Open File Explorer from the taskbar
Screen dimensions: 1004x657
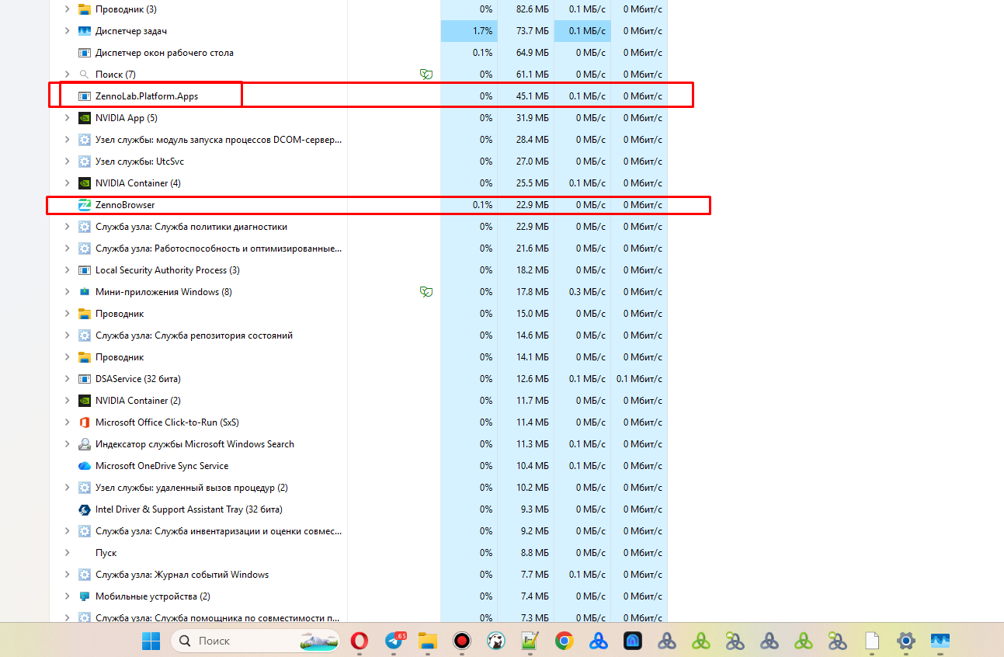point(428,641)
